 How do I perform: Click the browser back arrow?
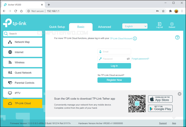point(4,11)
